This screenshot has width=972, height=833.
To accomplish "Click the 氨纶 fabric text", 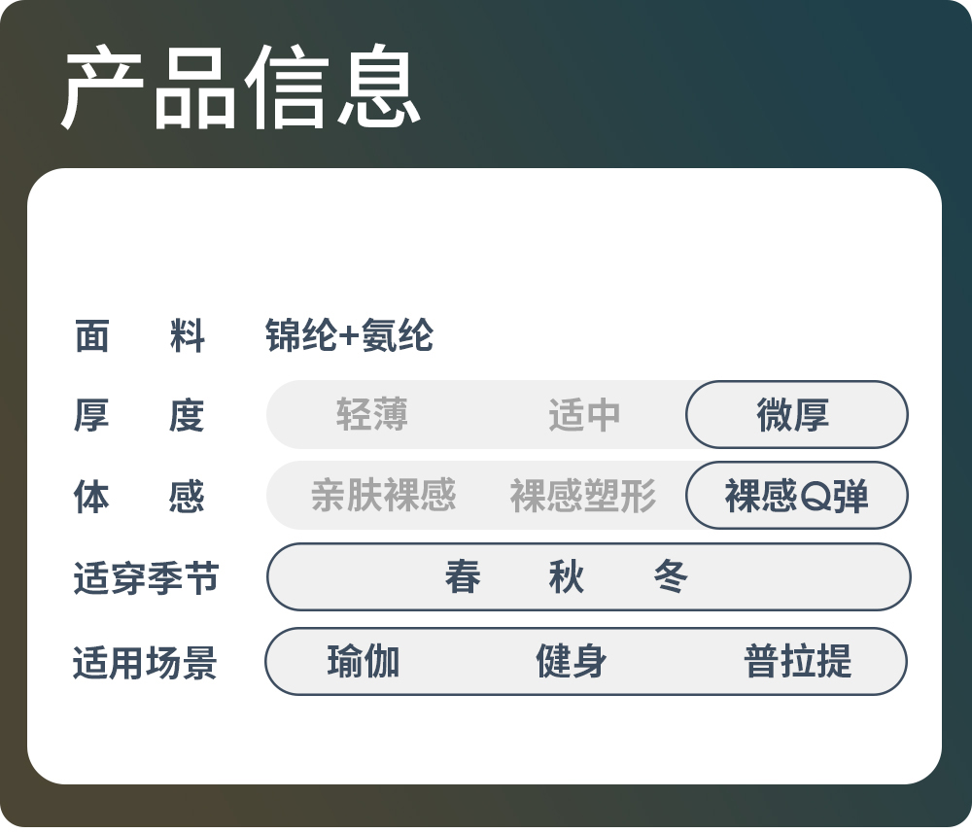I will coord(398,337).
